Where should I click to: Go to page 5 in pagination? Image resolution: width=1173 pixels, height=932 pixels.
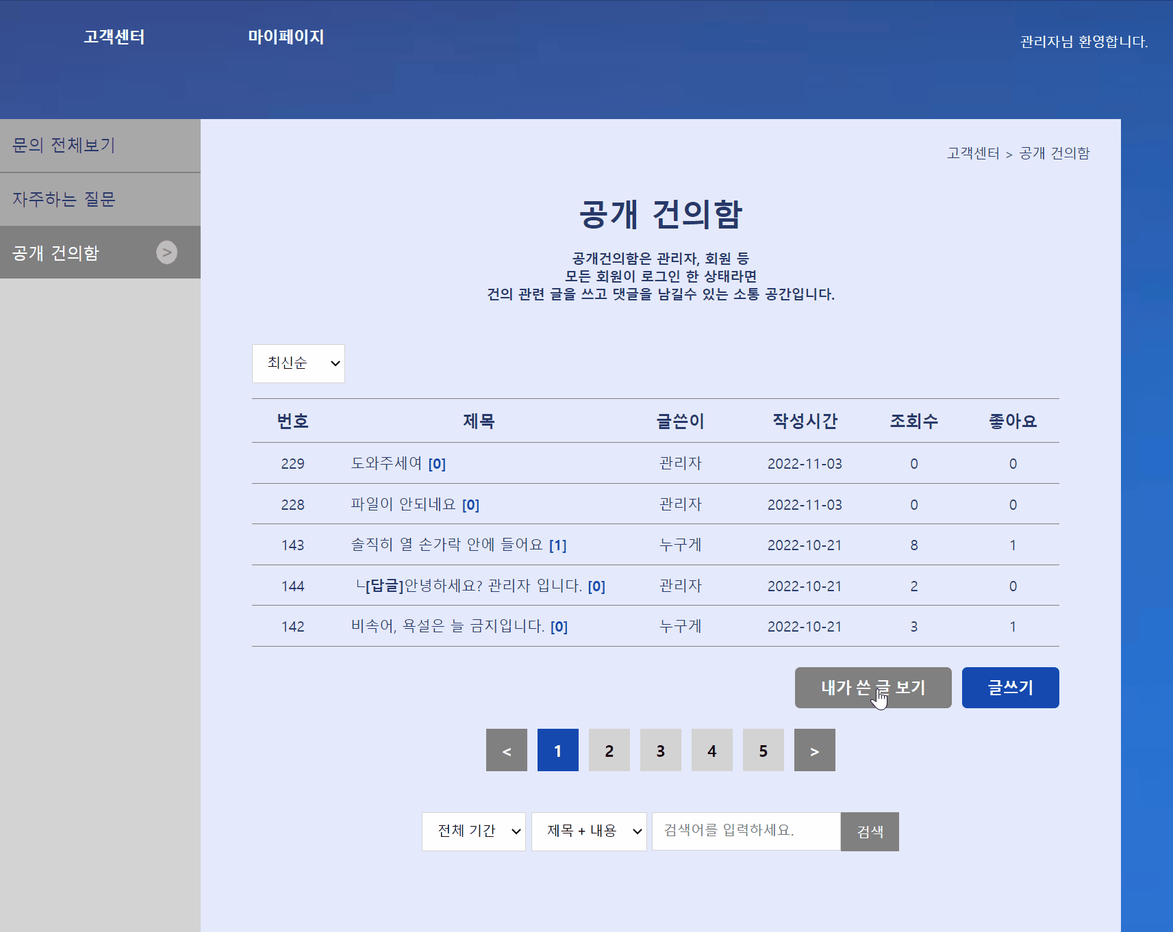pyautogui.click(x=763, y=750)
